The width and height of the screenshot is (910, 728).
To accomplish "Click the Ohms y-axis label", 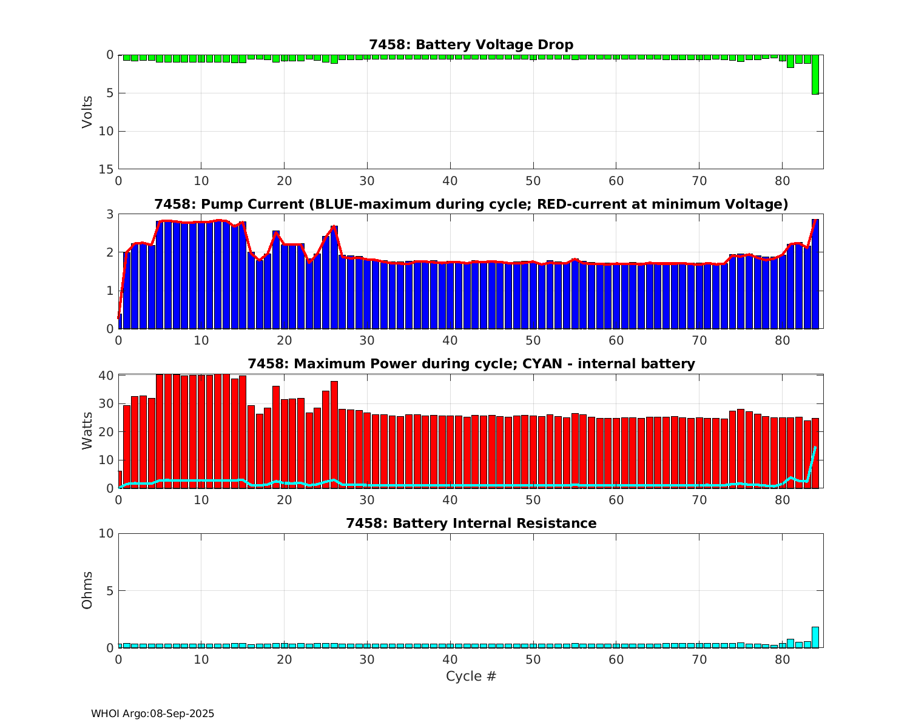I will (x=87, y=590).
